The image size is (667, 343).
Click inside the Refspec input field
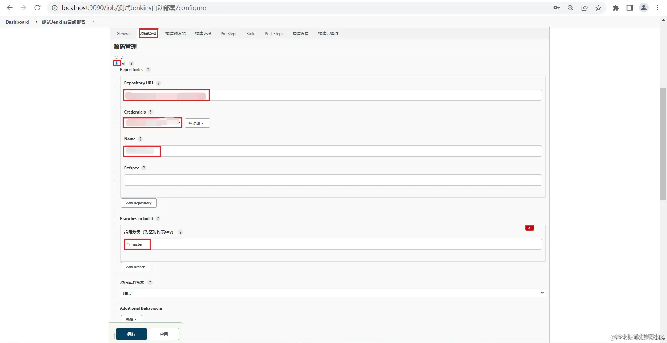(332, 180)
